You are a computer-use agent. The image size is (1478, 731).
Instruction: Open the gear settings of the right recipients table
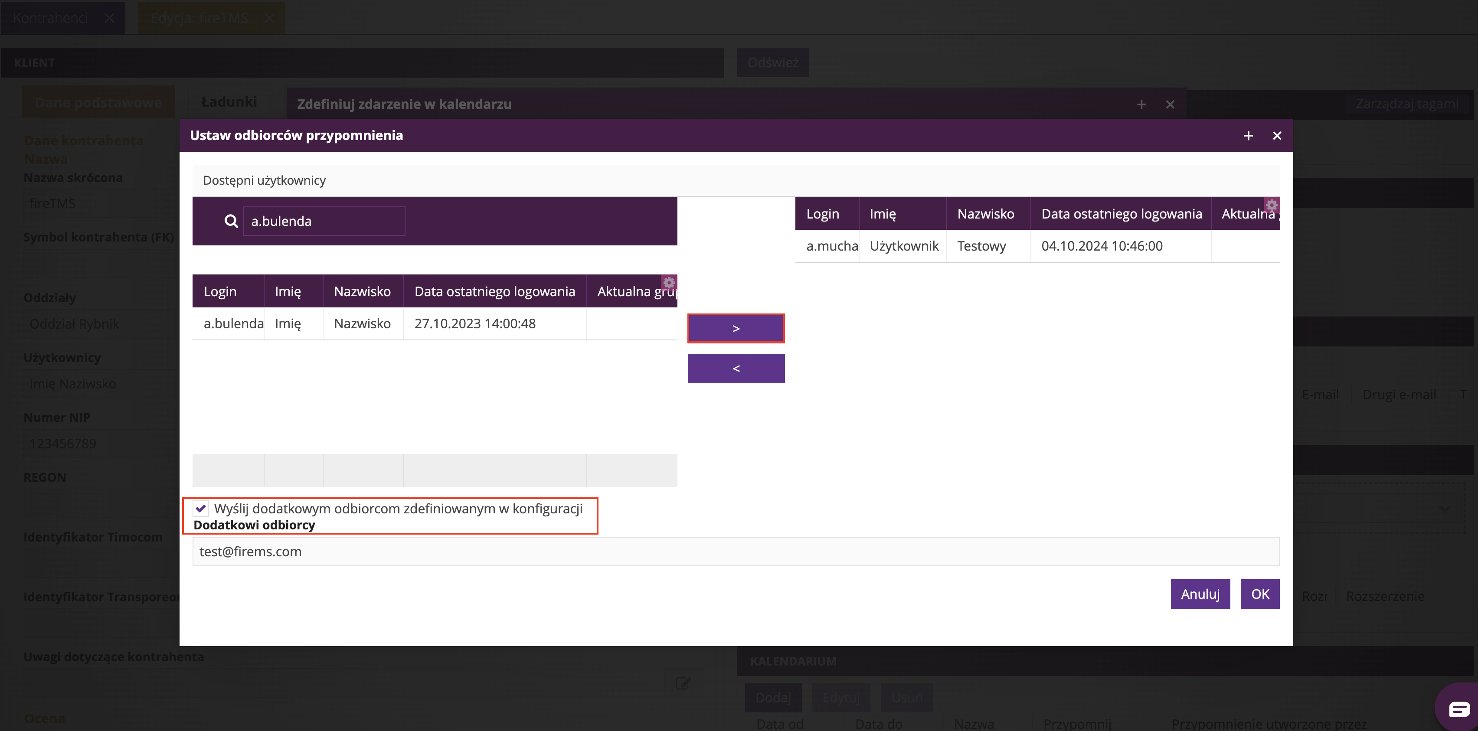(1272, 205)
